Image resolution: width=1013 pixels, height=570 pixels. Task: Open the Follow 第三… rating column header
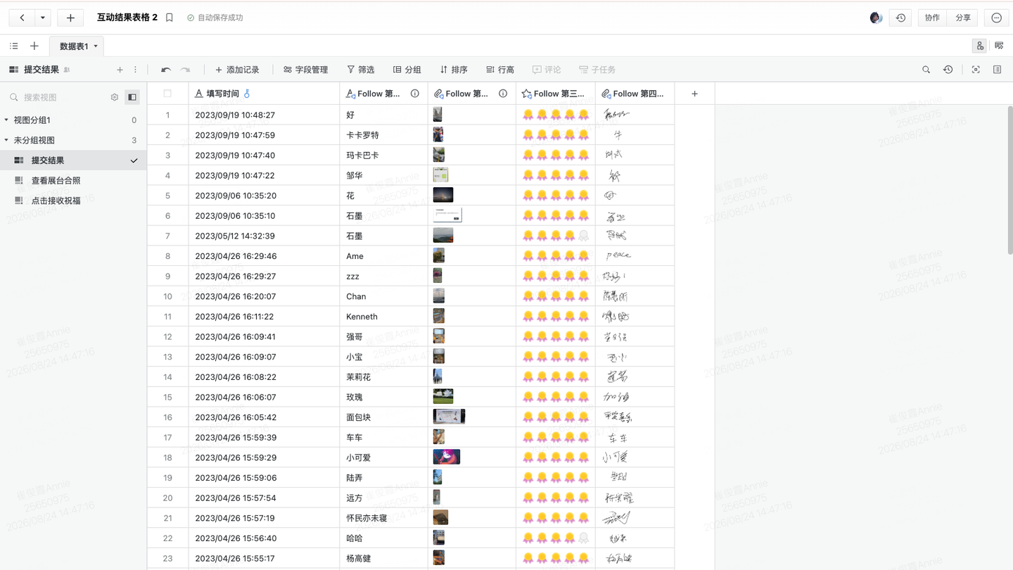[x=556, y=94]
